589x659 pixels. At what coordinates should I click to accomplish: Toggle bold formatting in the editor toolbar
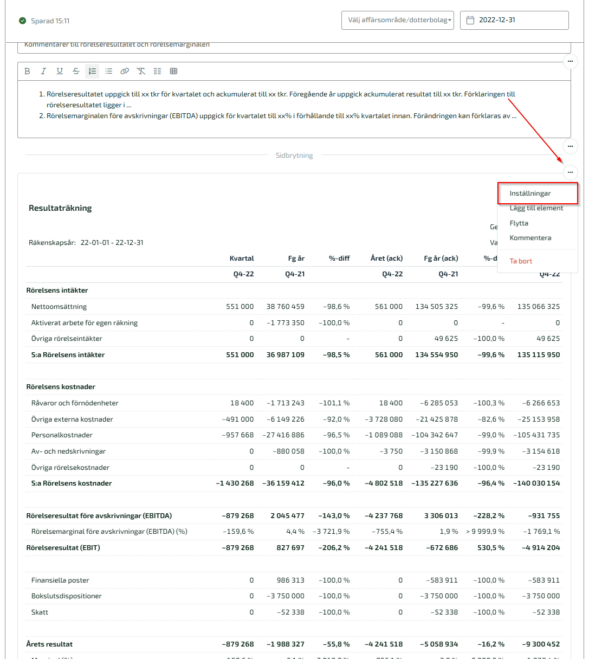pos(27,71)
